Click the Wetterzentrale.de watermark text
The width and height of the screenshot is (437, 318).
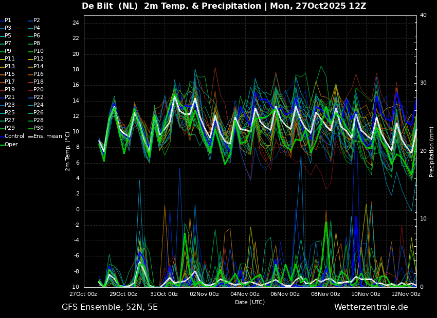tap(371, 307)
